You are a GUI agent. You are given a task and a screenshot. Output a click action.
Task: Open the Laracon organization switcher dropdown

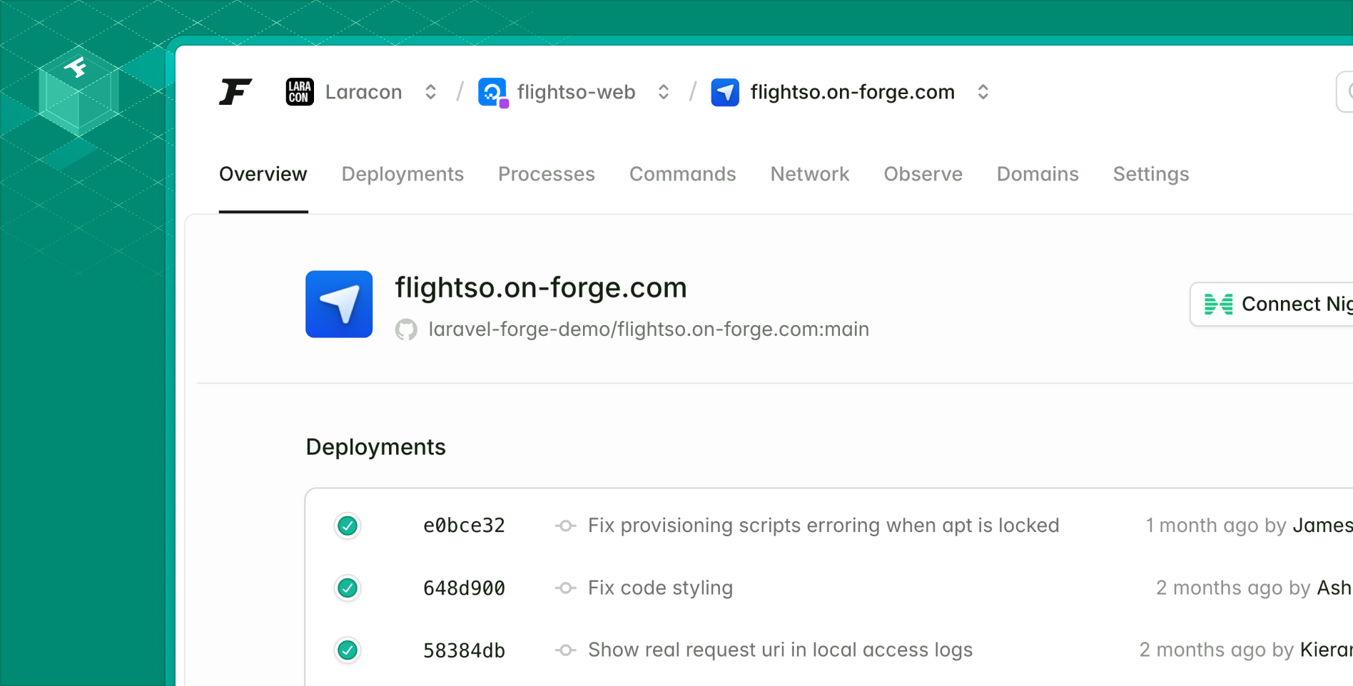pyautogui.click(x=430, y=91)
